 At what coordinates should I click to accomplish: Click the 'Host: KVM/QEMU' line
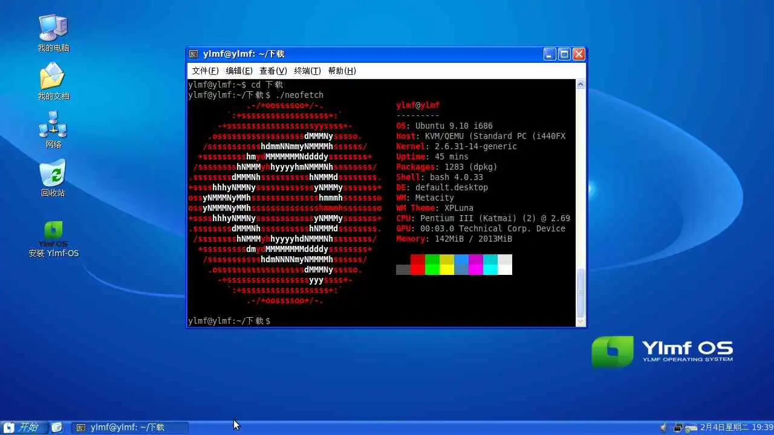[481, 136]
